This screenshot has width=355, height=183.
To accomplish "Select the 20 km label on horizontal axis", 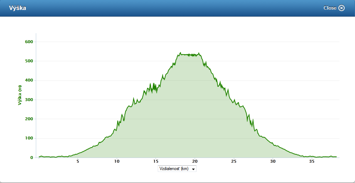I will [x=195, y=162].
